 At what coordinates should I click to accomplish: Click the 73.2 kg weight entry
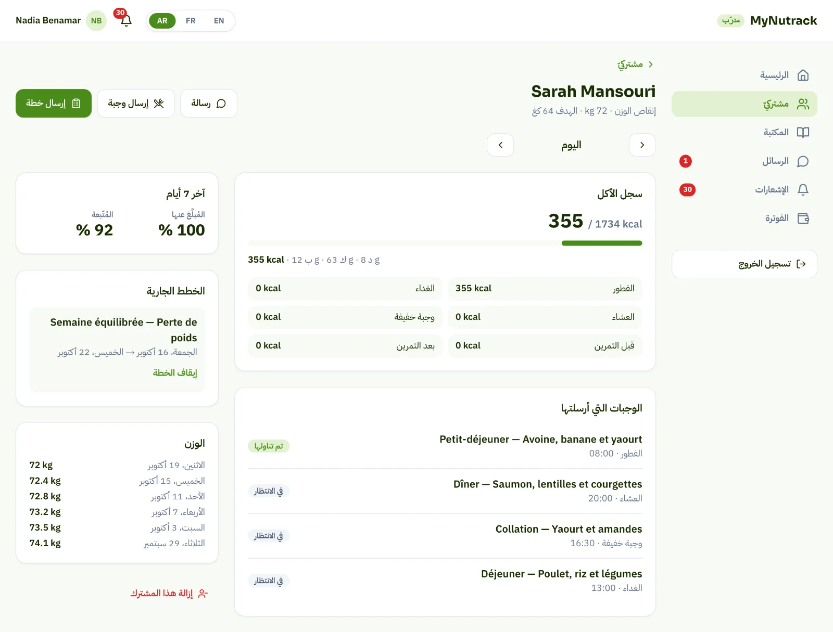coord(117,512)
